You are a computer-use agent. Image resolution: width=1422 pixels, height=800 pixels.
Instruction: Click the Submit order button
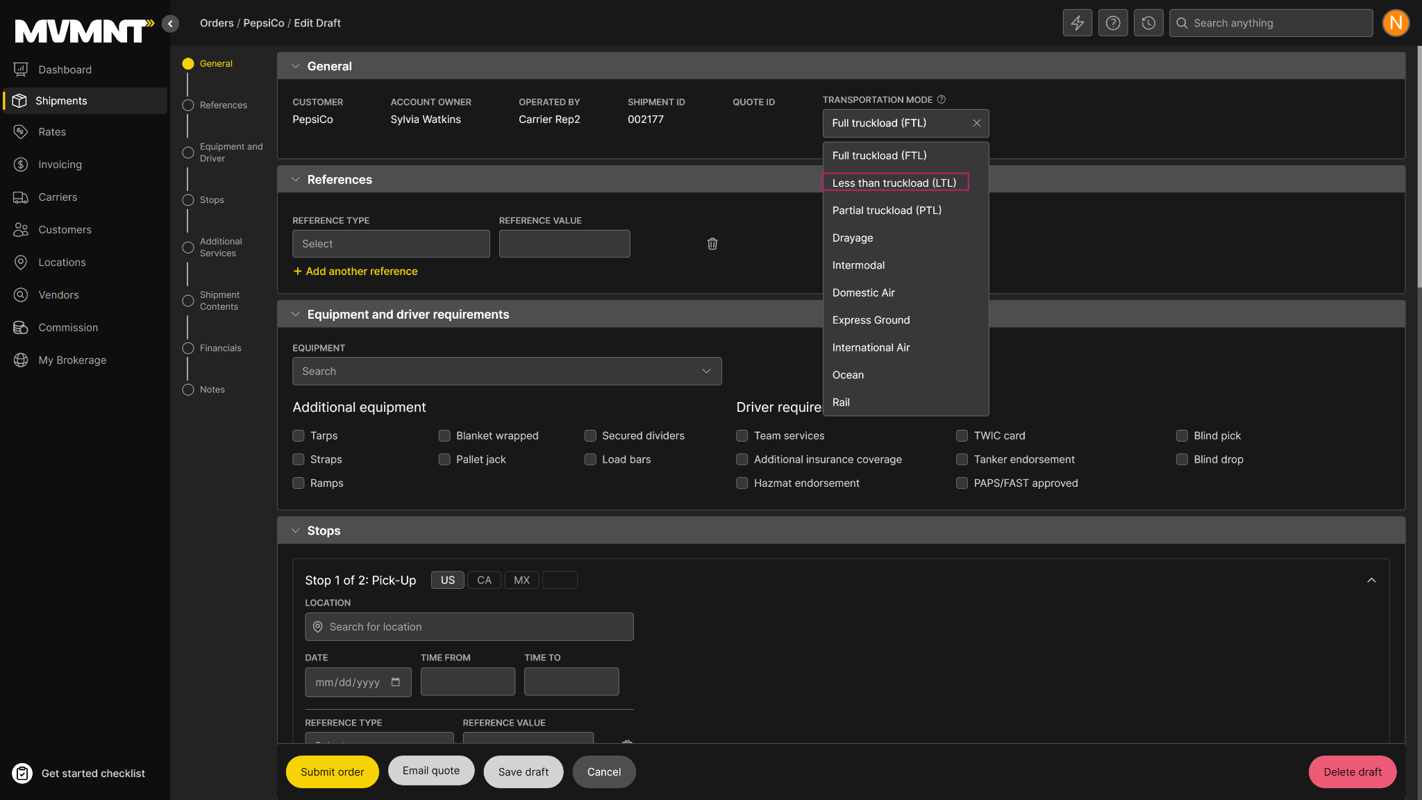pos(332,772)
